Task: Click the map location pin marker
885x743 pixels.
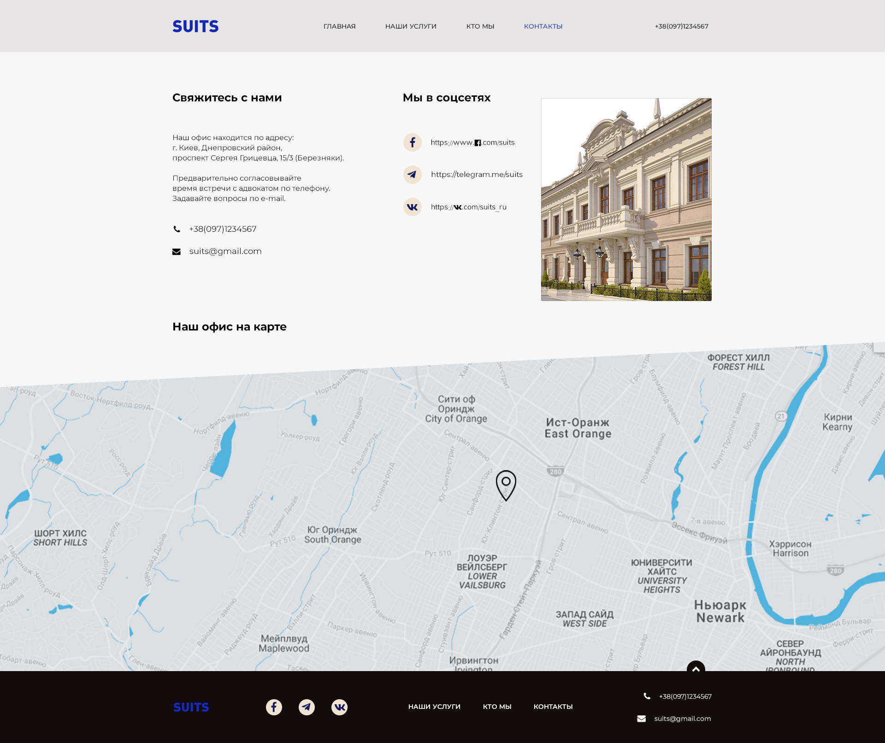Action: [x=506, y=484]
